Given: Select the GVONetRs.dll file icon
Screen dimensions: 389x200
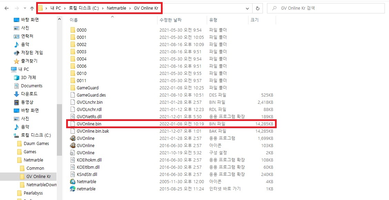Looking at the screenshot, I should click(73, 116).
